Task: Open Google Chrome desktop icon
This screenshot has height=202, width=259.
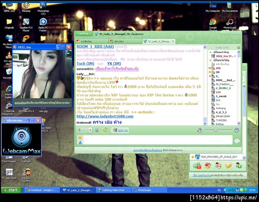Action: pos(213,25)
